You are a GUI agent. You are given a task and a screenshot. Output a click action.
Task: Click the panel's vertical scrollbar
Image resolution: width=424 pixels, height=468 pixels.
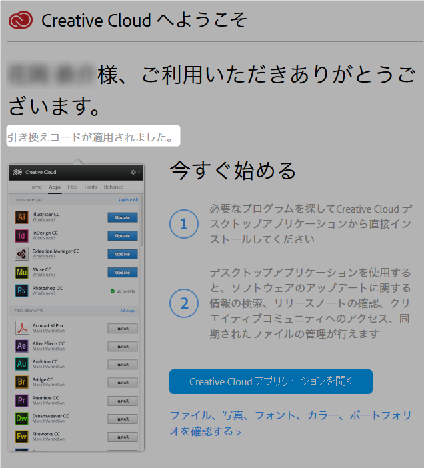click(142, 221)
